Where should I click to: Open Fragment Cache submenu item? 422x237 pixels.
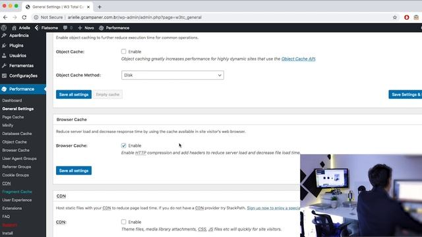pos(17,192)
